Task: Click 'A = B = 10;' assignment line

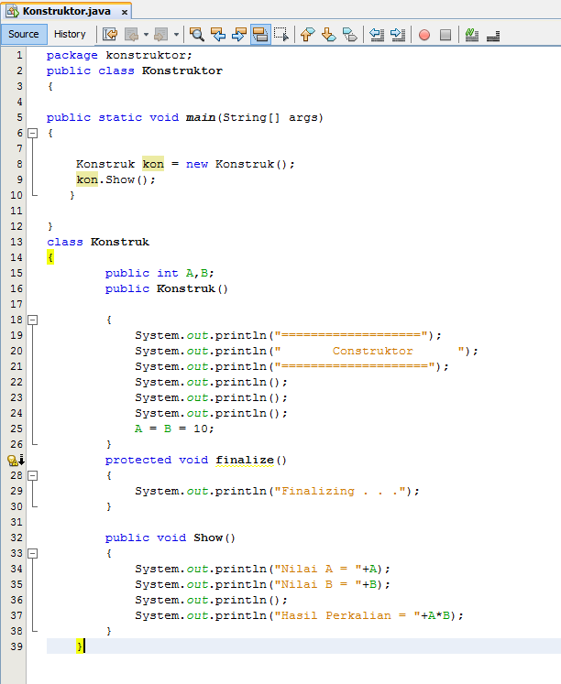Action: [x=174, y=429]
